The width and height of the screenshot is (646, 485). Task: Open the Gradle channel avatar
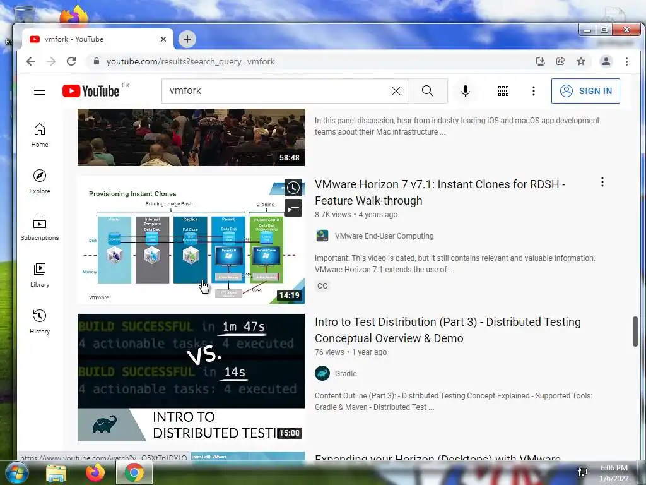coord(322,374)
